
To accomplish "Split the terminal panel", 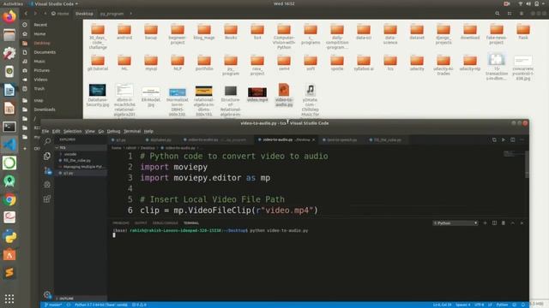I will click(x=494, y=222).
